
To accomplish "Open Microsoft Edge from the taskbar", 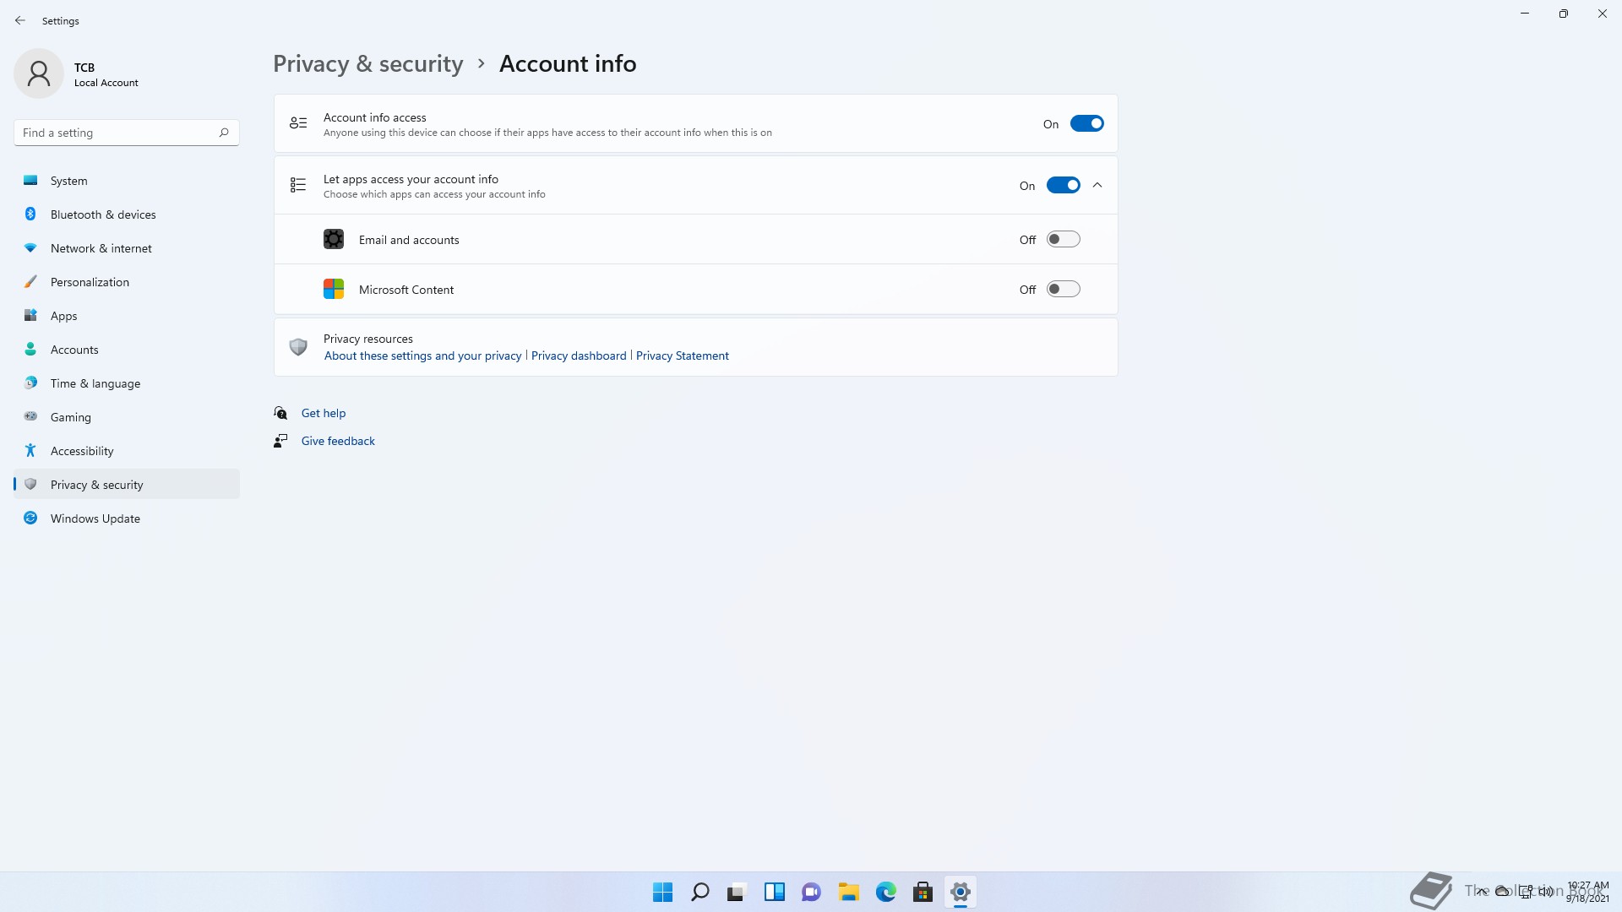I will (x=885, y=892).
